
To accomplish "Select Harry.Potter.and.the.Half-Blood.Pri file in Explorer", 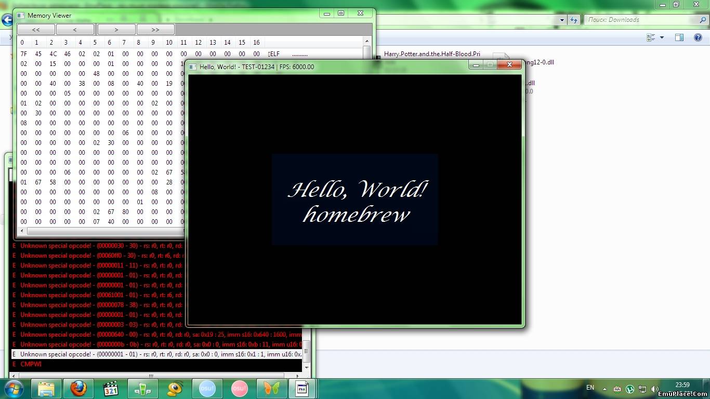I will click(432, 54).
